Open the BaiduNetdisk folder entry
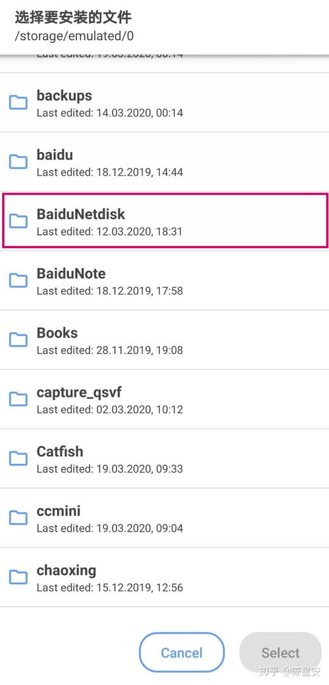This screenshot has height=685, width=329. 164,221
